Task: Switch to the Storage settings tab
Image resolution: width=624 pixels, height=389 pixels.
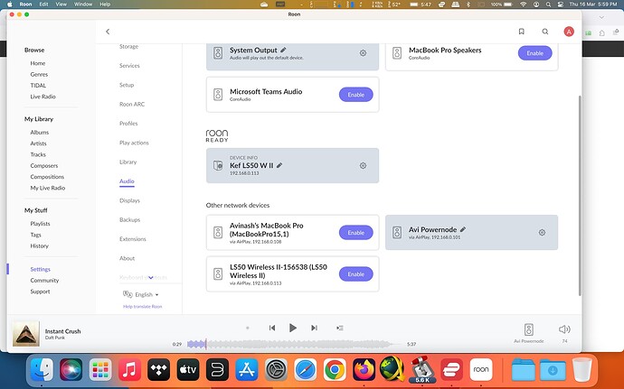Action: point(129,47)
